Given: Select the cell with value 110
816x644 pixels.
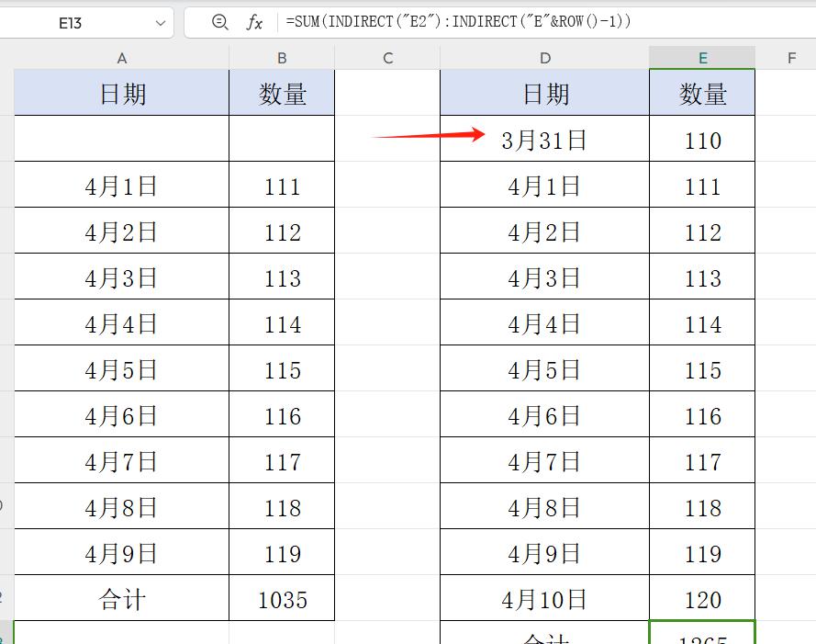Looking at the screenshot, I should pos(702,139).
